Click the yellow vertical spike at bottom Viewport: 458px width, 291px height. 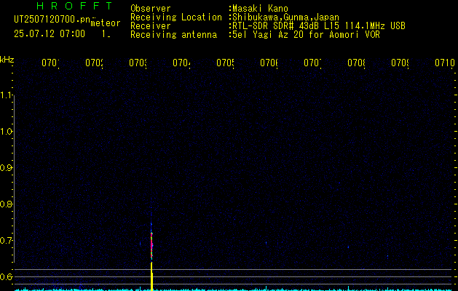pyautogui.click(x=152, y=276)
